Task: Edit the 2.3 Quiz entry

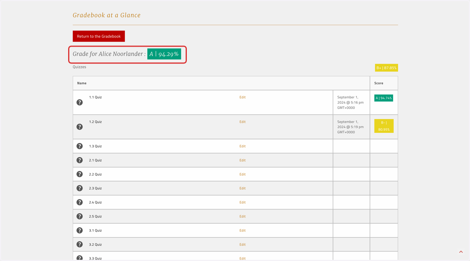Action: (242, 188)
